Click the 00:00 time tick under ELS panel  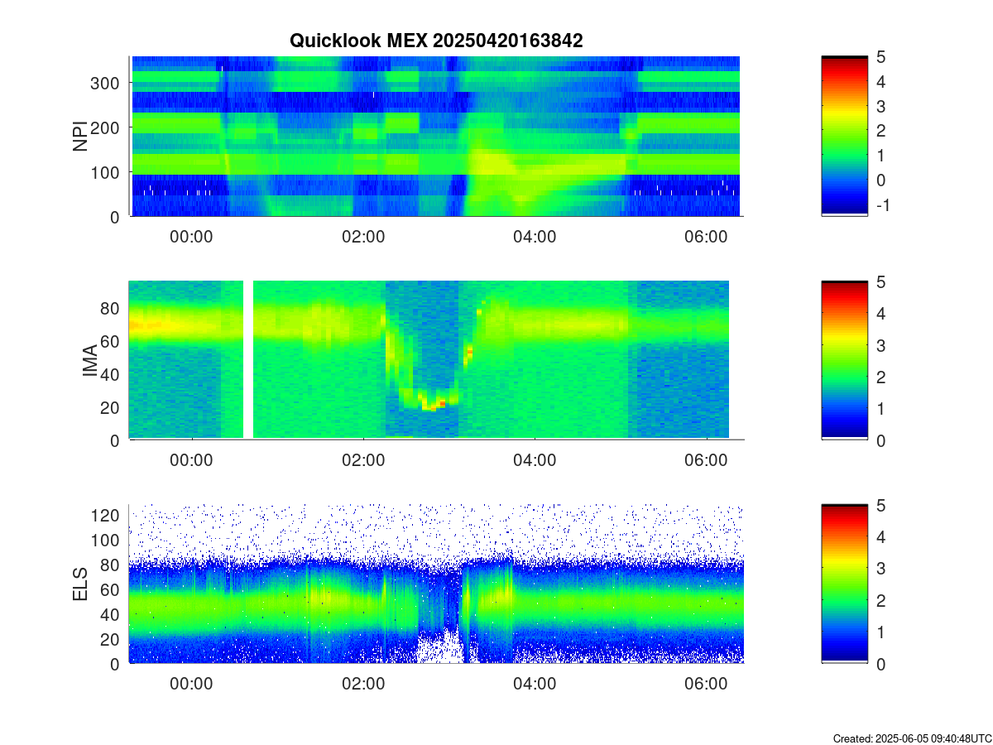(191, 684)
